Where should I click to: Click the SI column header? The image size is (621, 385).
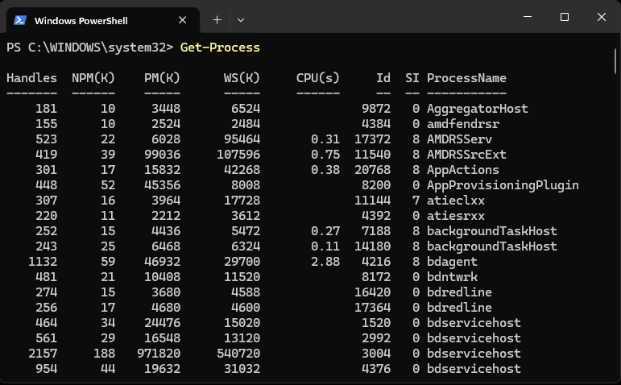[412, 78]
